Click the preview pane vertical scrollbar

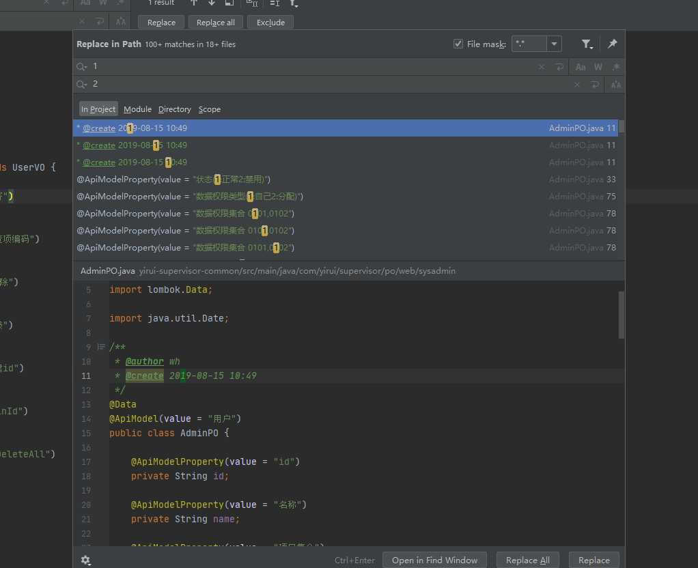622,315
